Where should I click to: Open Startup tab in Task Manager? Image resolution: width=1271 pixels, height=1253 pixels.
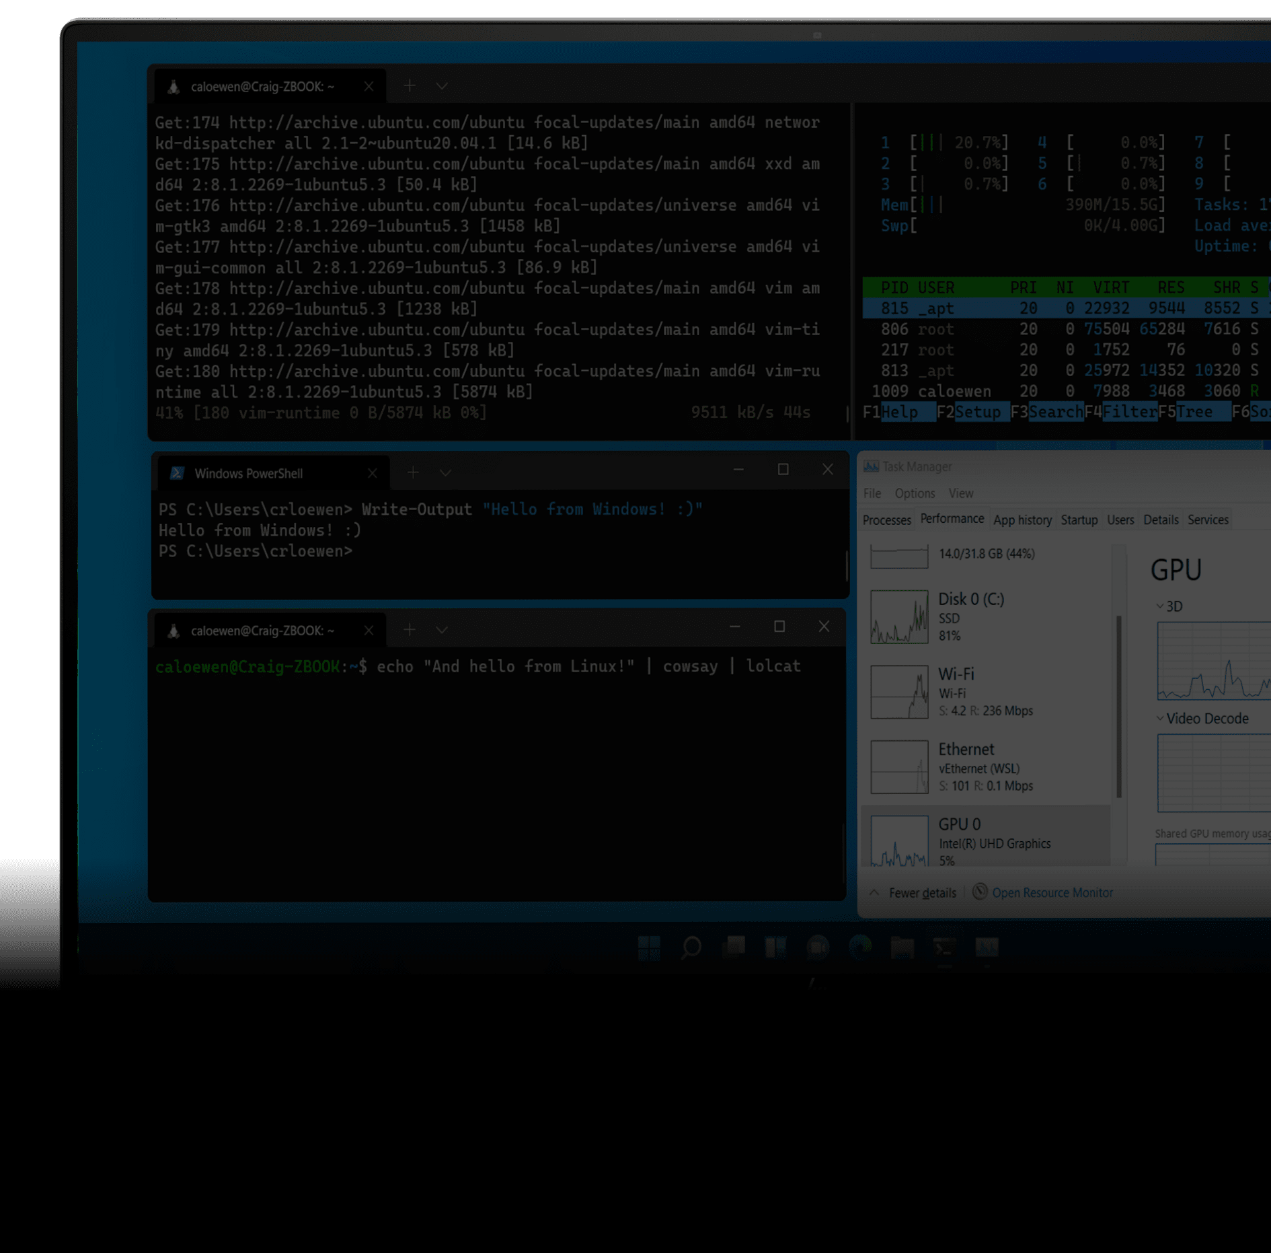(x=1079, y=520)
